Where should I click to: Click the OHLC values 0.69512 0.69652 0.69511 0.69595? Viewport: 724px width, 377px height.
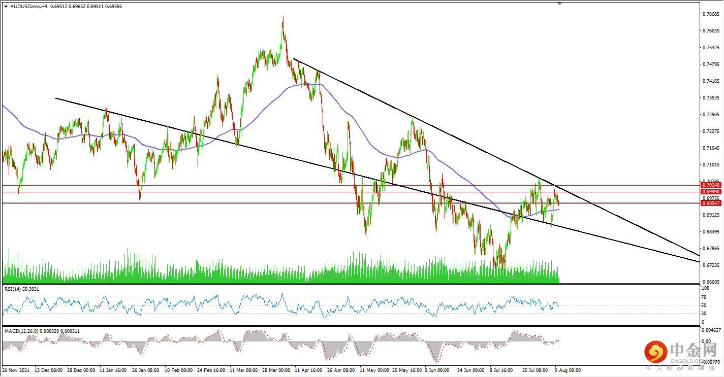(x=86, y=7)
